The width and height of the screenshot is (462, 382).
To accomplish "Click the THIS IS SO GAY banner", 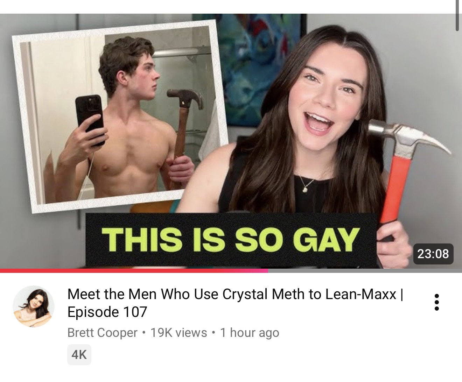I will click(231, 240).
